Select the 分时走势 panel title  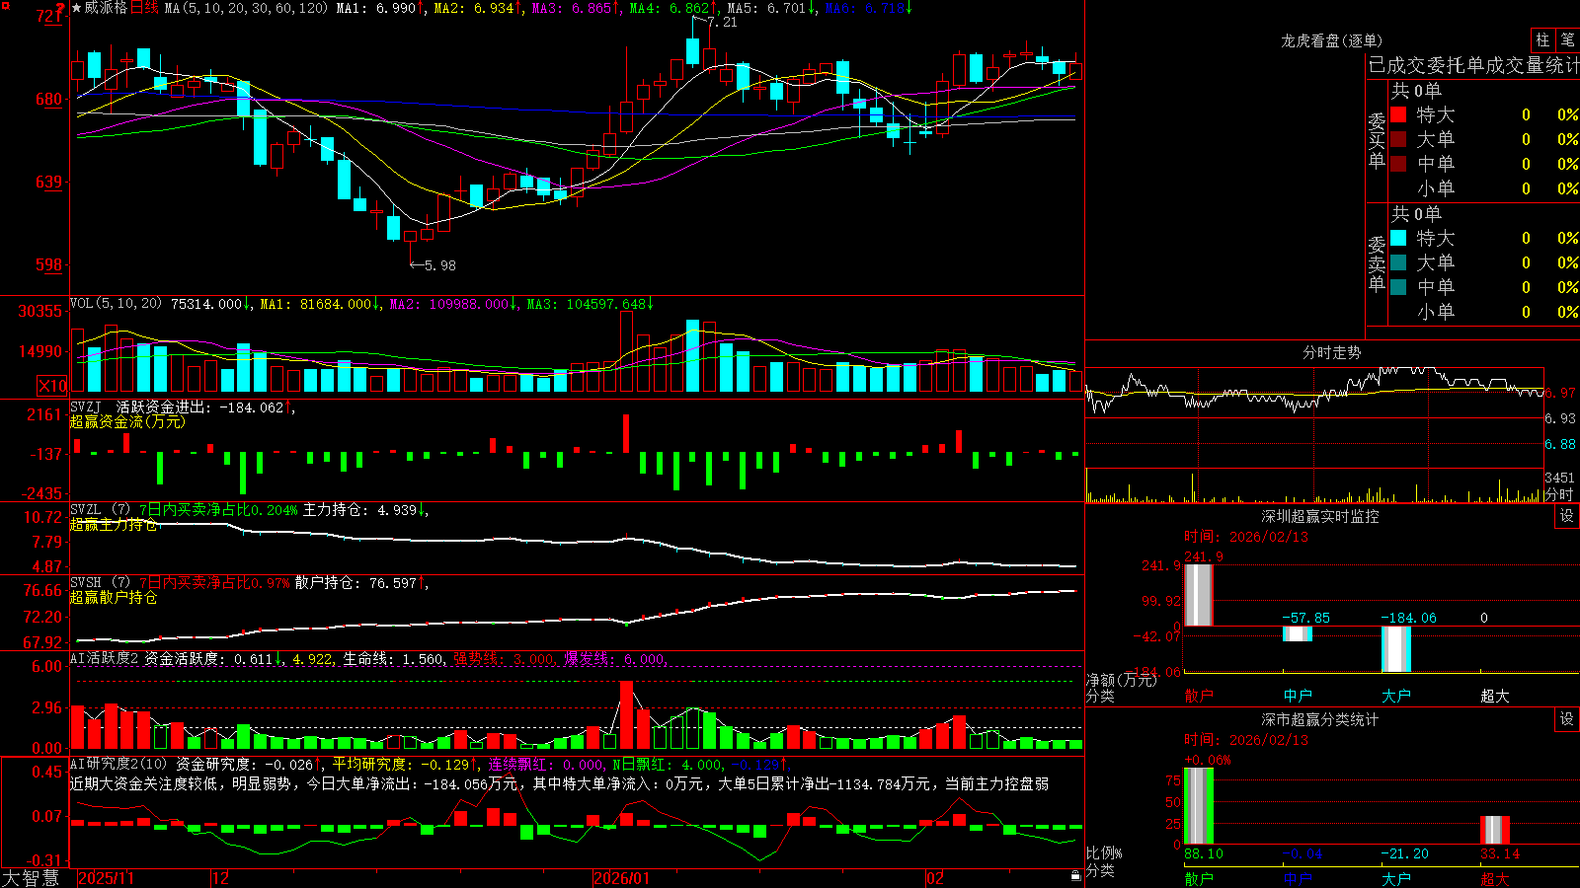[x=1331, y=352]
